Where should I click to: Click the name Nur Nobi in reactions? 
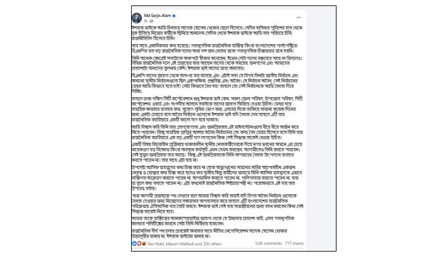coord(153,244)
